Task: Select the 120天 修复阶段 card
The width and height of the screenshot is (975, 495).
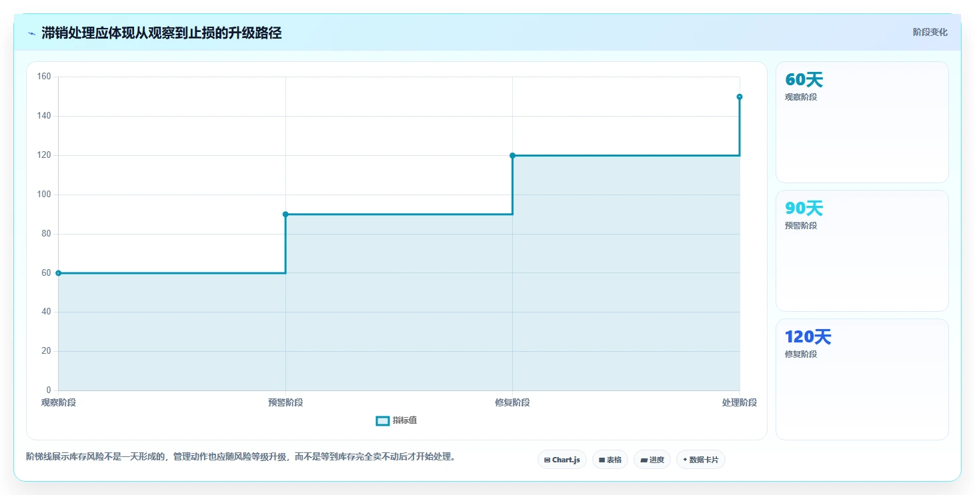Action: (862, 379)
